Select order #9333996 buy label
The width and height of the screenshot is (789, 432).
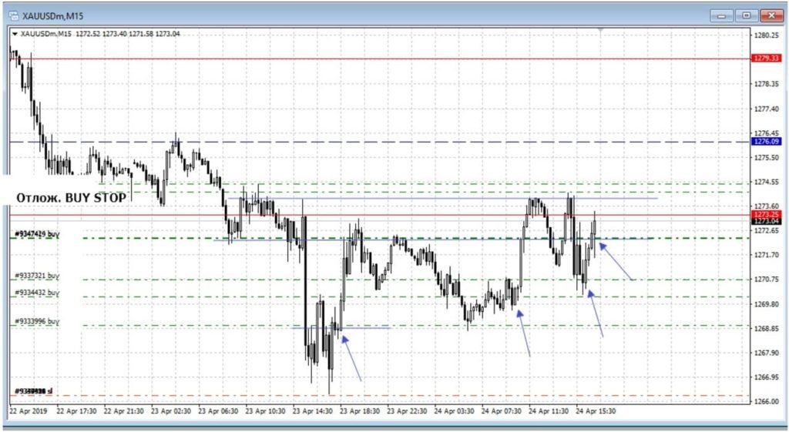click(x=36, y=321)
